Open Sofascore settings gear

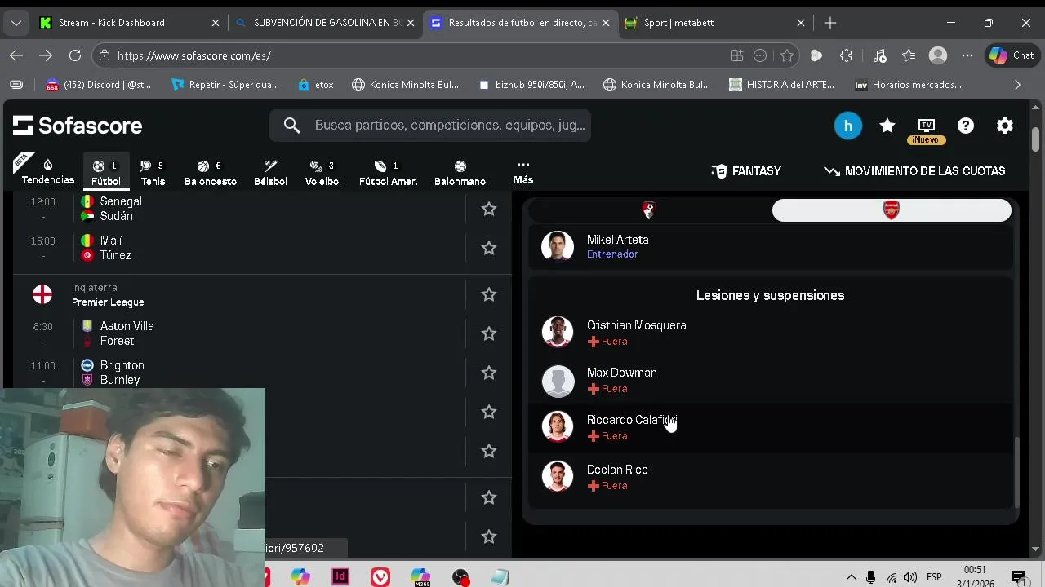pyautogui.click(x=1005, y=126)
